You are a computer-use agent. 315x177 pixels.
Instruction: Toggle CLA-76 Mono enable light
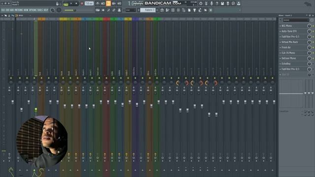pyautogui.click(x=313, y=53)
